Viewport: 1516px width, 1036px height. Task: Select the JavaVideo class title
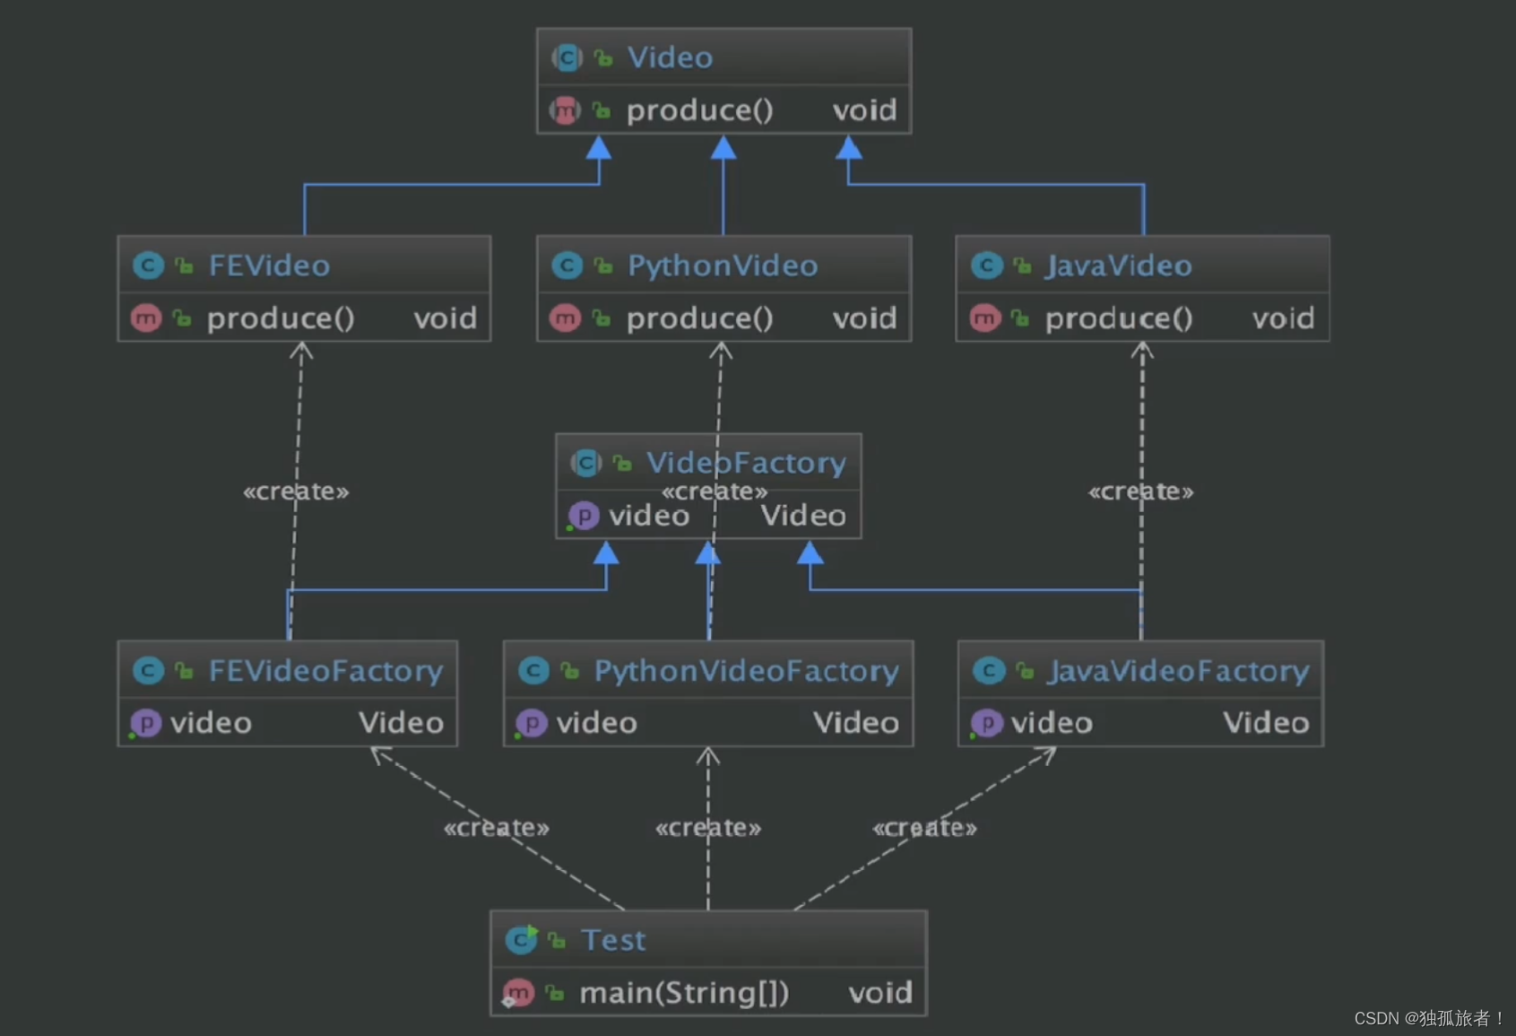(x=1119, y=266)
